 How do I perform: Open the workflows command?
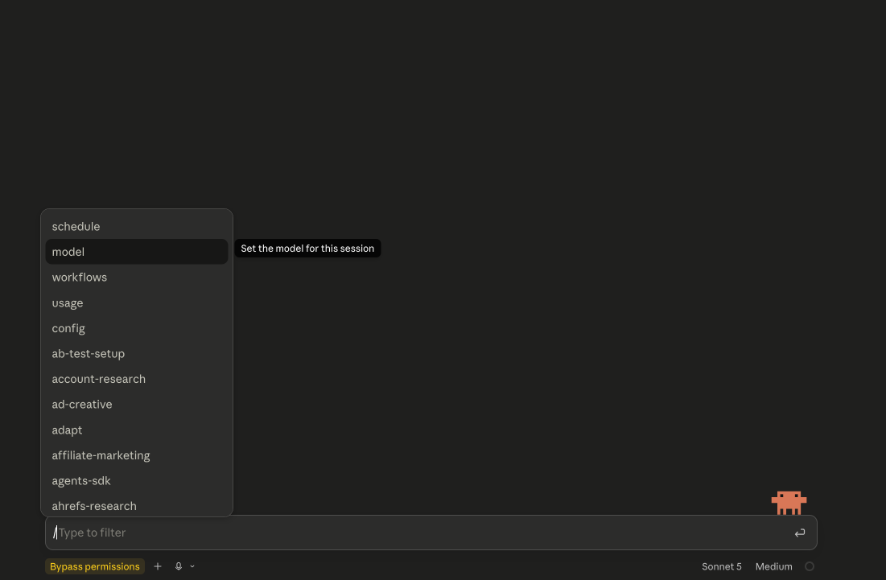tap(137, 278)
